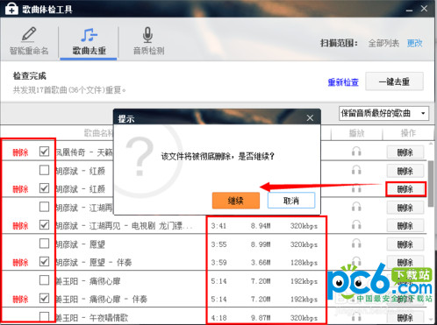
Task: Click 删除 button for 胡彦斌 - 愿望 row
Action: pyautogui.click(x=405, y=244)
